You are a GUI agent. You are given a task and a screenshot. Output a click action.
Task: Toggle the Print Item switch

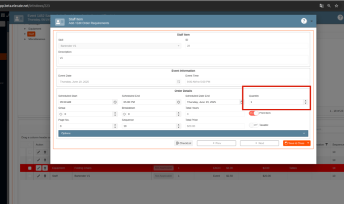254,113
